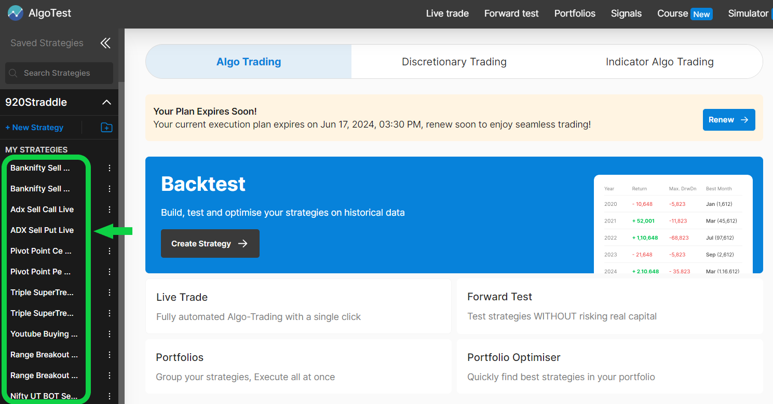This screenshot has width=773, height=404.
Task: Click + New Strategy link
Action: pos(34,128)
